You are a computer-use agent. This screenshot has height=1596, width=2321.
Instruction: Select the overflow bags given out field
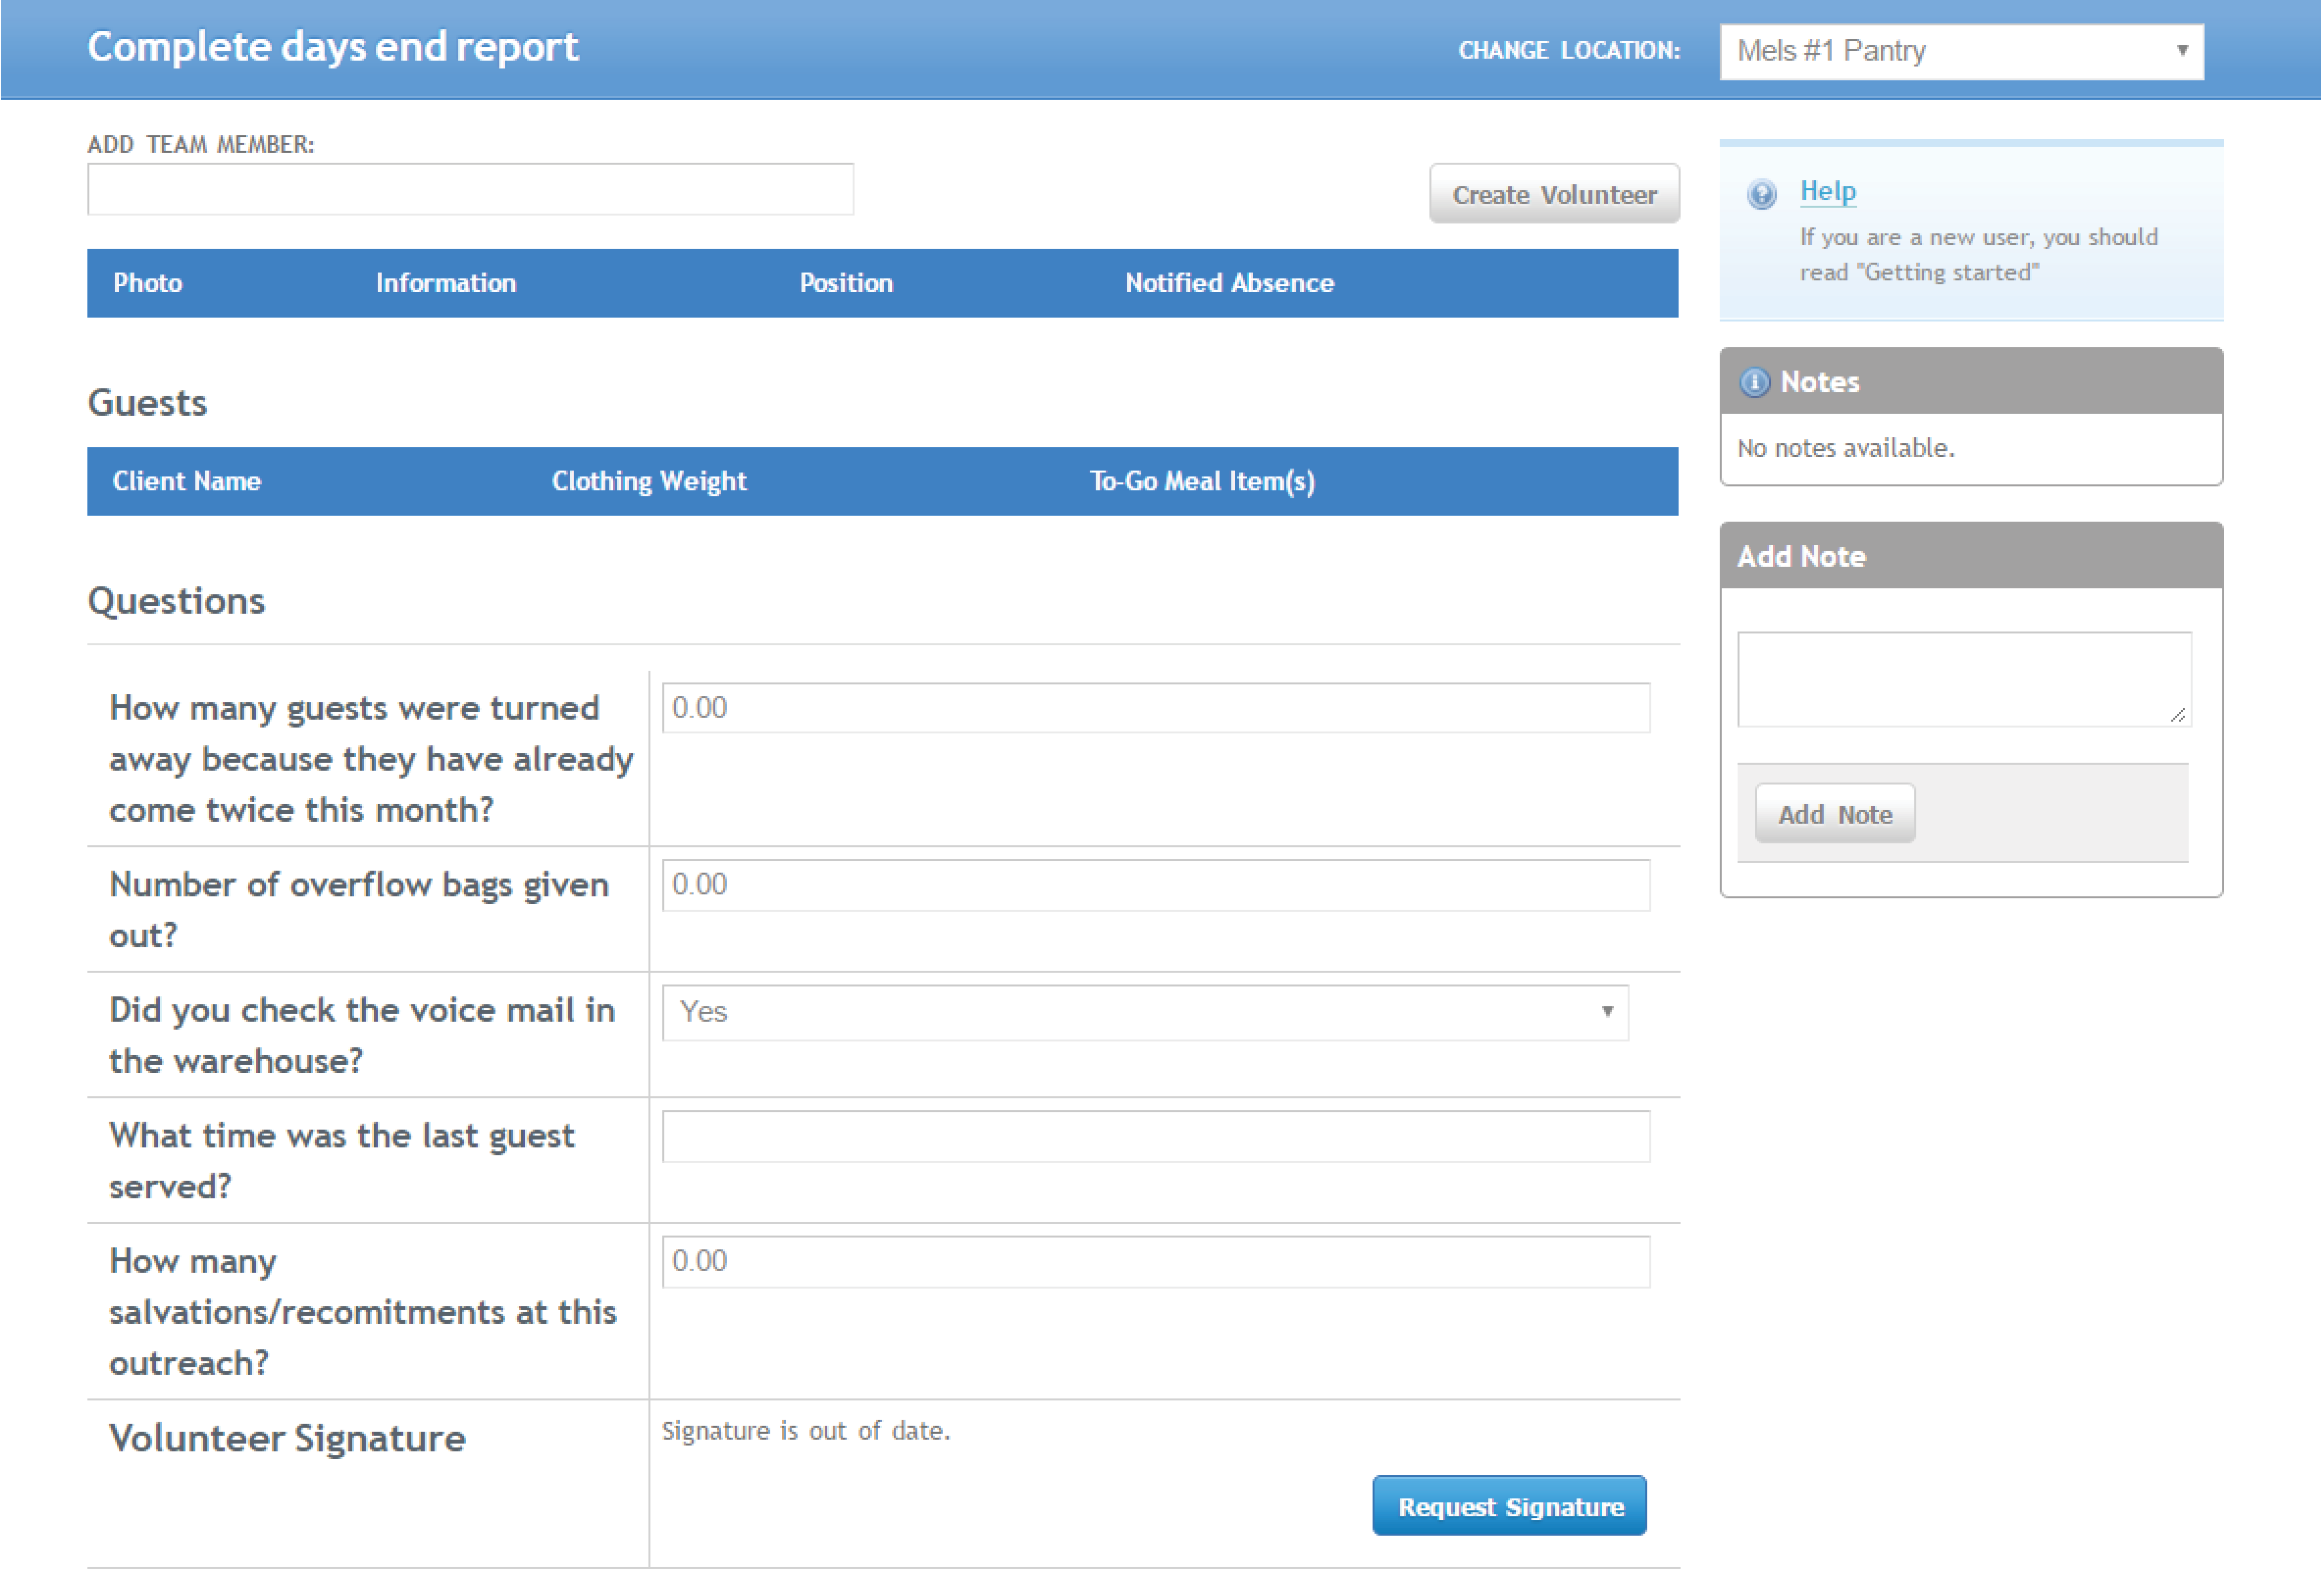point(1156,885)
